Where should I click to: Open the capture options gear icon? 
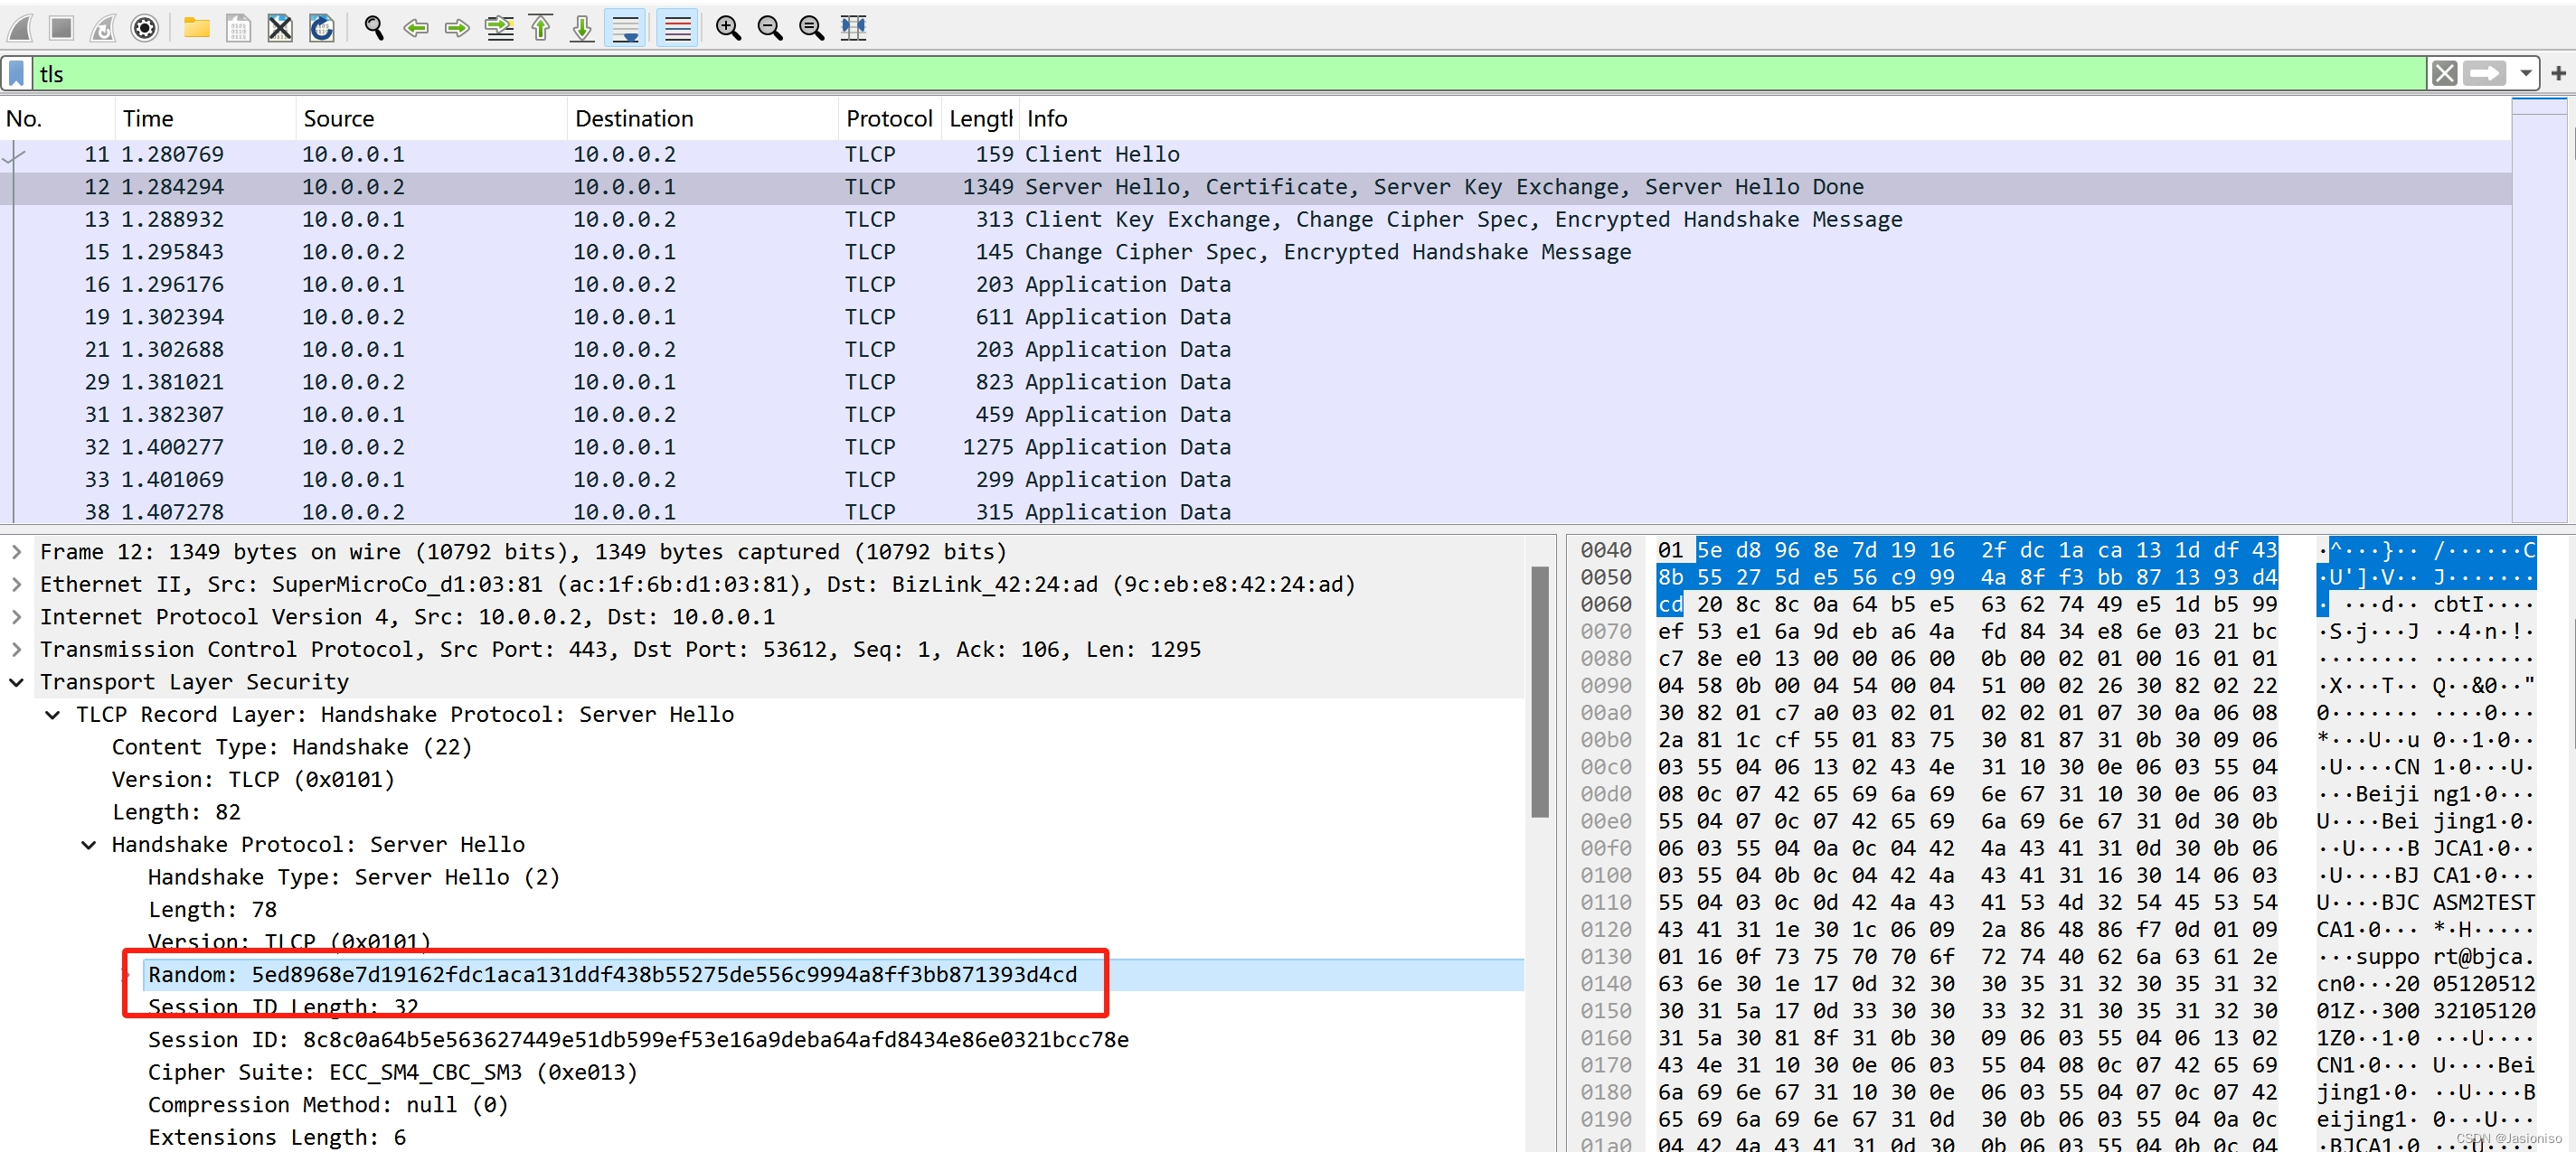pos(145,28)
